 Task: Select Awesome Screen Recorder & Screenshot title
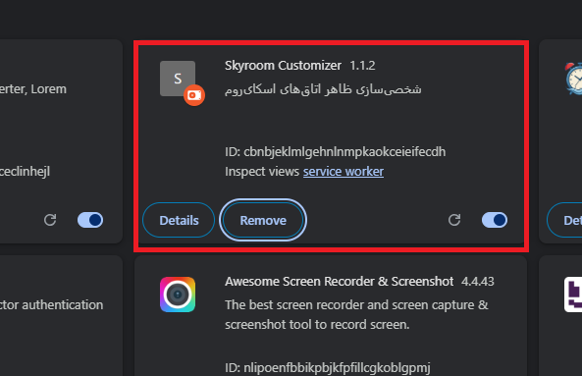tap(340, 282)
